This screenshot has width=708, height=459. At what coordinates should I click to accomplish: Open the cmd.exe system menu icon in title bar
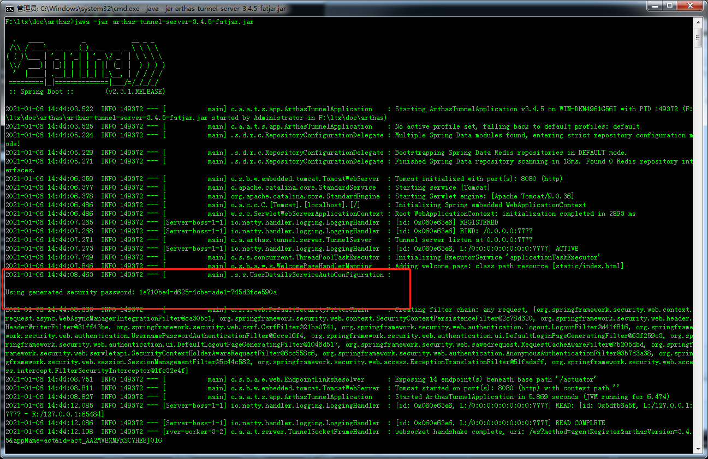[9, 8]
